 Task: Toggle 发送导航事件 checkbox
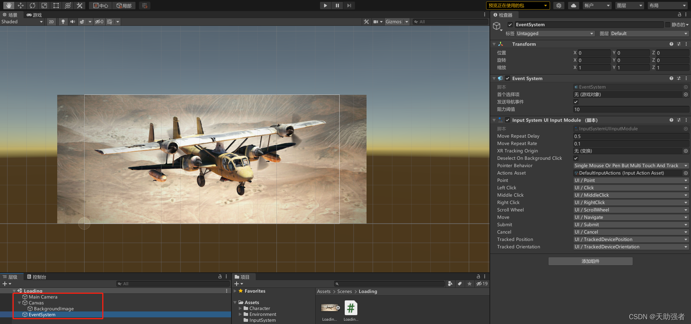point(576,102)
